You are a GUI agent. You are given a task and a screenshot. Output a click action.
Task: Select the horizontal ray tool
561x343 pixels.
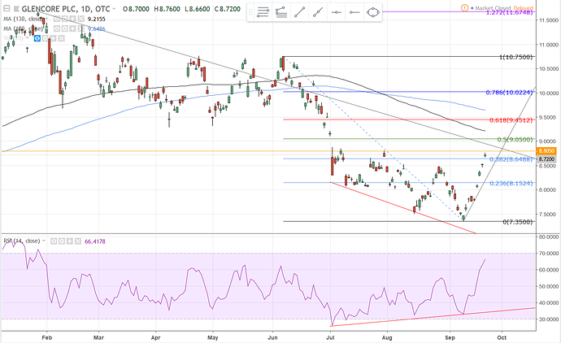pyautogui.click(x=354, y=12)
